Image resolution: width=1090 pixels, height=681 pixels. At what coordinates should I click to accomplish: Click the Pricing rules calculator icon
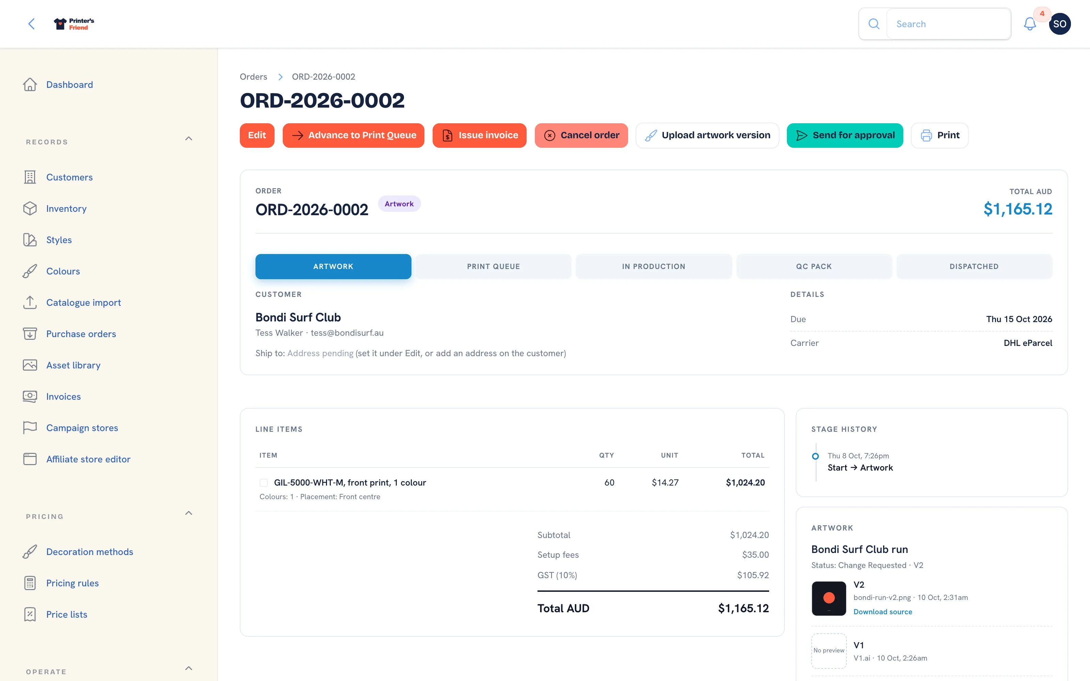pyautogui.click(x=30, y=583)
